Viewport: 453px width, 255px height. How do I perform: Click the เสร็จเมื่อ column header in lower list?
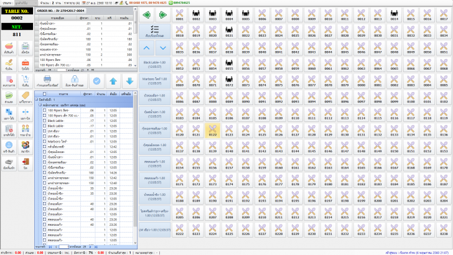coord(126,94)
